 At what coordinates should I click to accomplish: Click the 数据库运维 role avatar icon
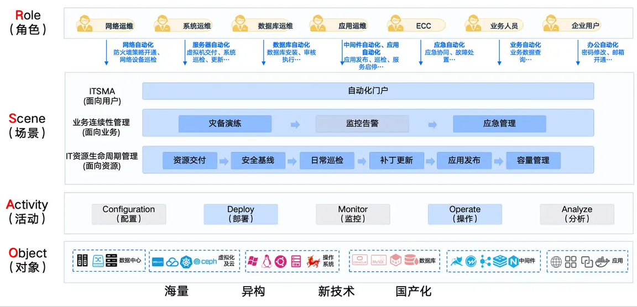point(241,23)
